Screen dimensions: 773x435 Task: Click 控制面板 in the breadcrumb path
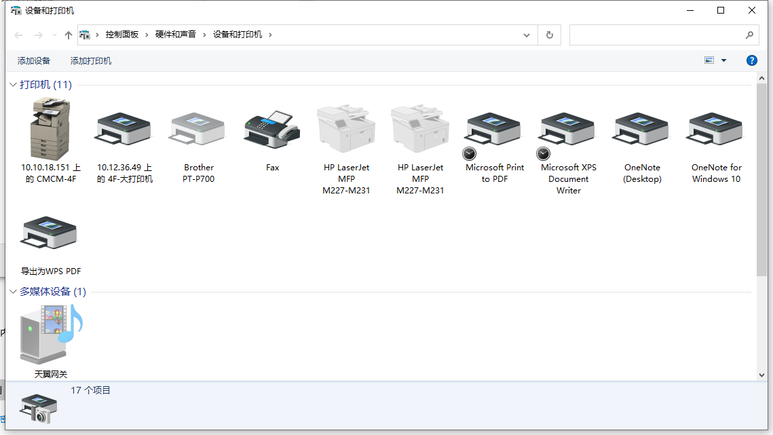tap(121, 35)
